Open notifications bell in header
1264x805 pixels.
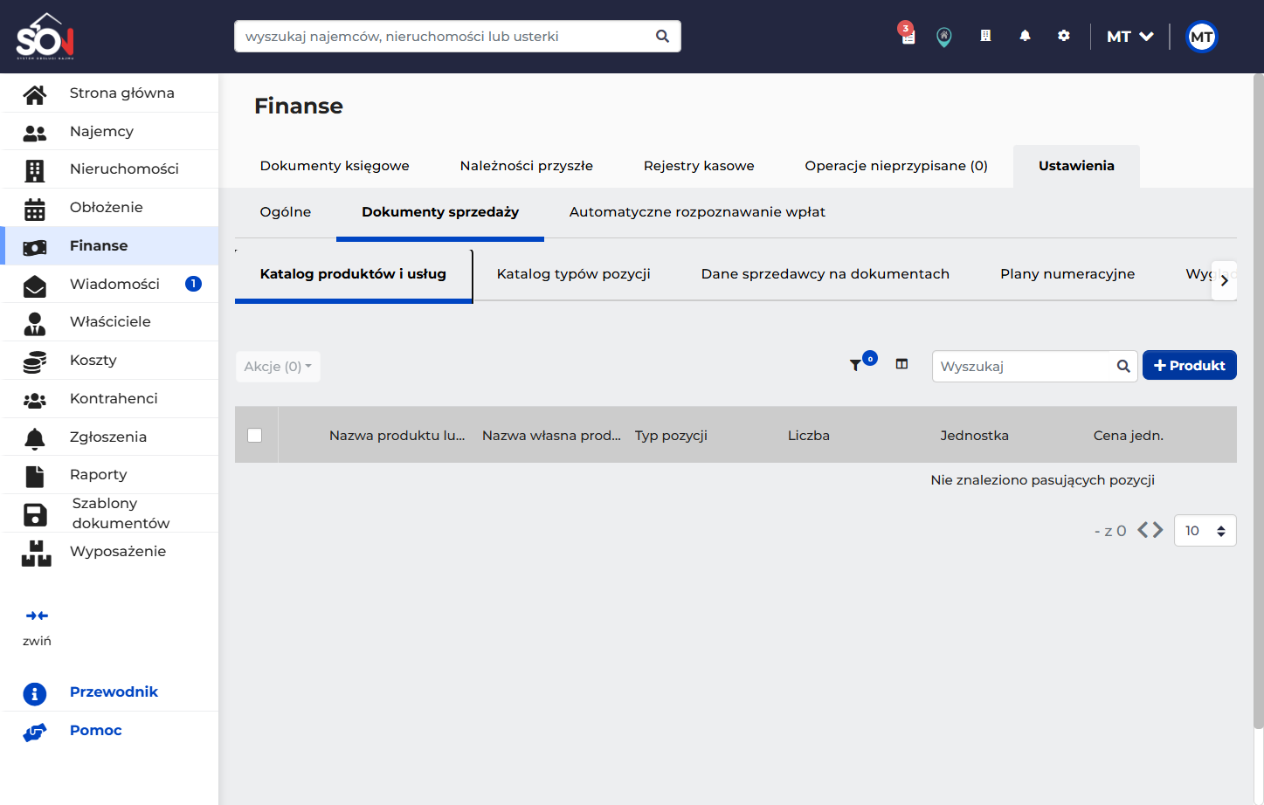[x=1025, y=36]
